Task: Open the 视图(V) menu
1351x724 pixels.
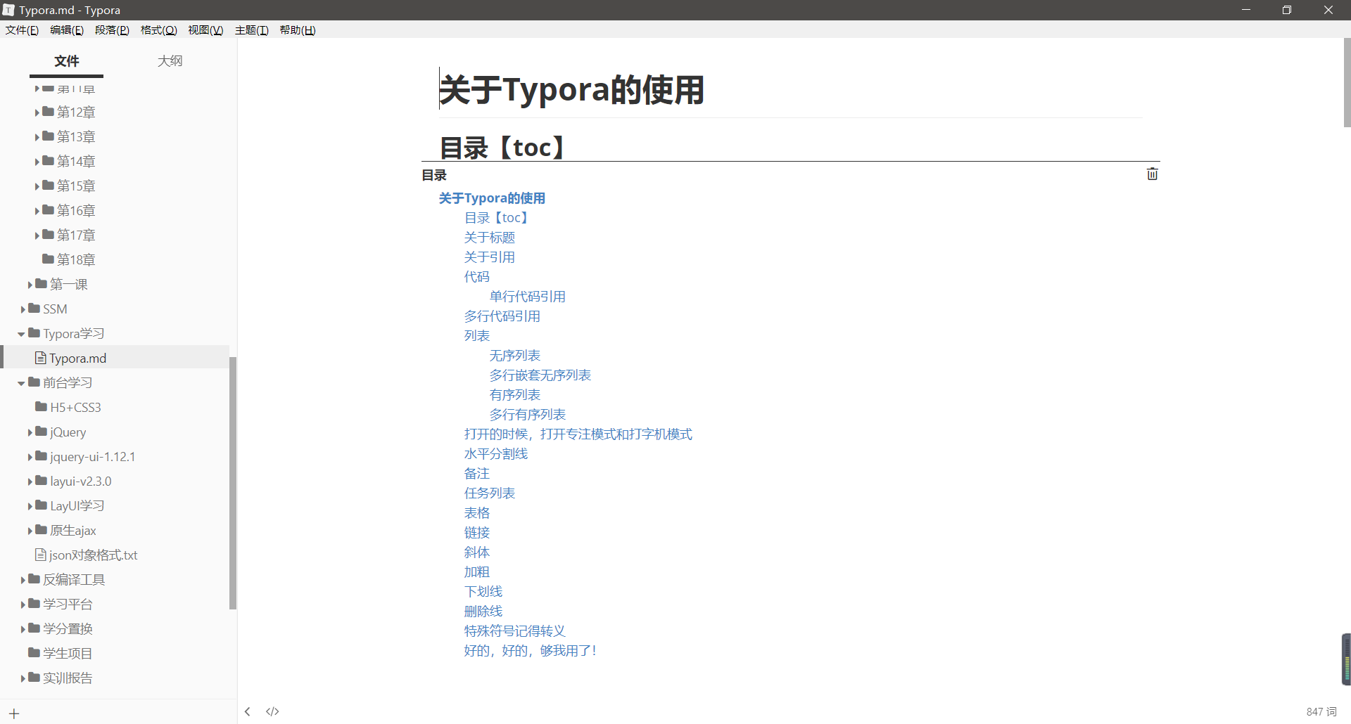Action: click(x=205, y=30)
